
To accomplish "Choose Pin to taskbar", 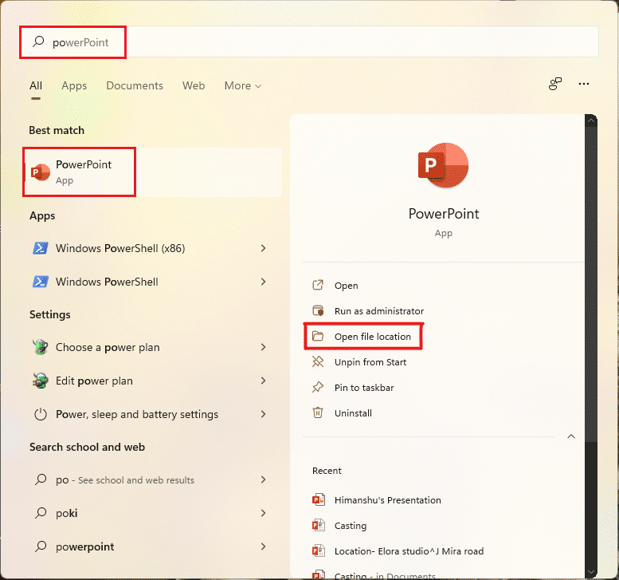I will [x=364, y=388].
